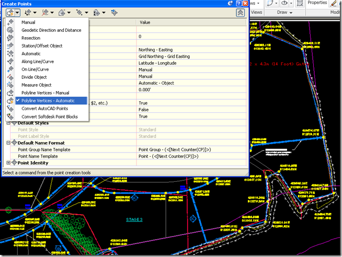Click the Views panel label in ribbon
Image resolution: width=342 pixels, height=257 pixels.
[x=256, y=13]
